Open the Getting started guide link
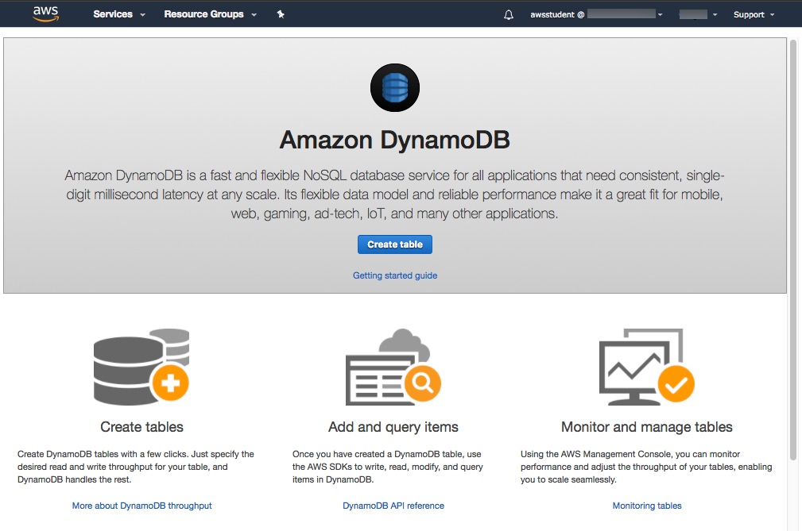Viewport: 802px width, 531px height. tap(395, 275)
